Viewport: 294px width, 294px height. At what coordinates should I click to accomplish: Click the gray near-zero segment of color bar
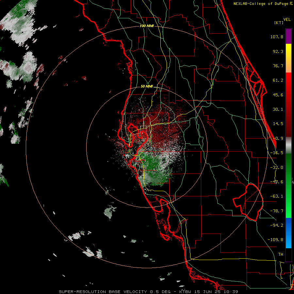pyautogui.click(x=288, y=145)
